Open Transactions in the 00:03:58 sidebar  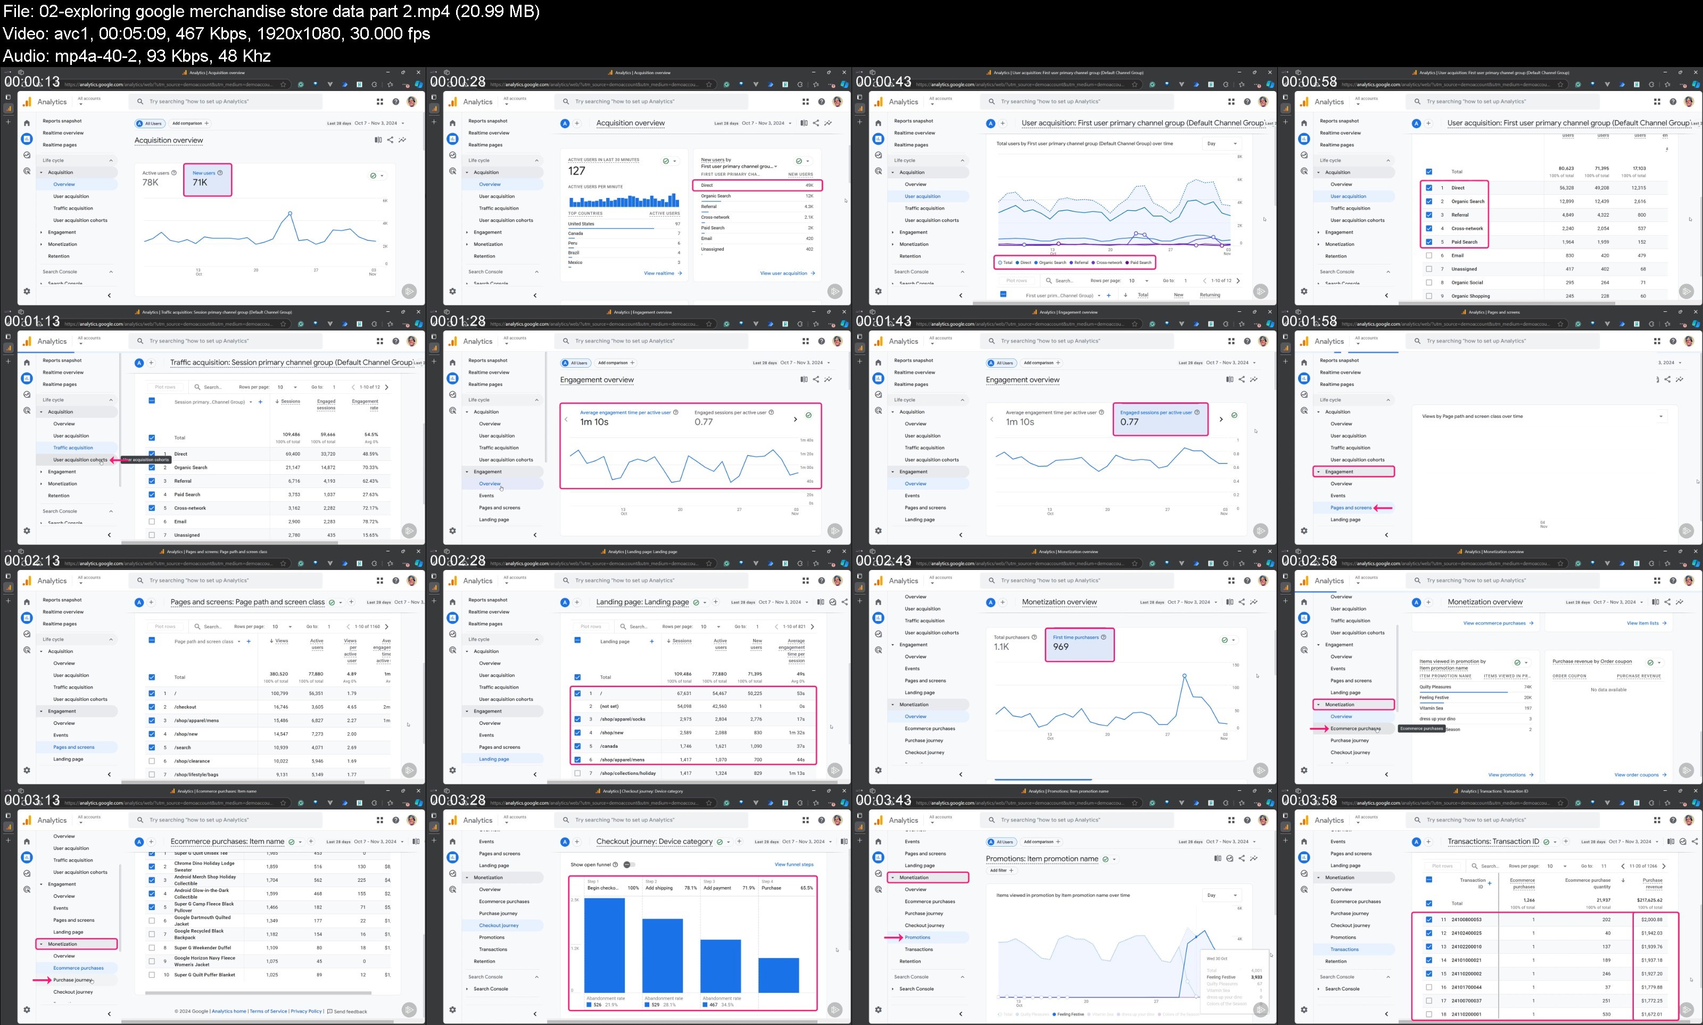click(x=1345, y=949)
